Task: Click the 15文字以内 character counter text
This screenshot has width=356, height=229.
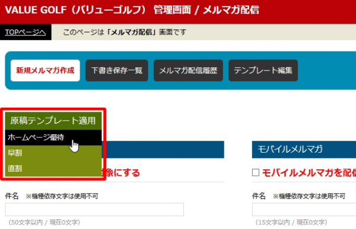Action: (x=291, y=222)
